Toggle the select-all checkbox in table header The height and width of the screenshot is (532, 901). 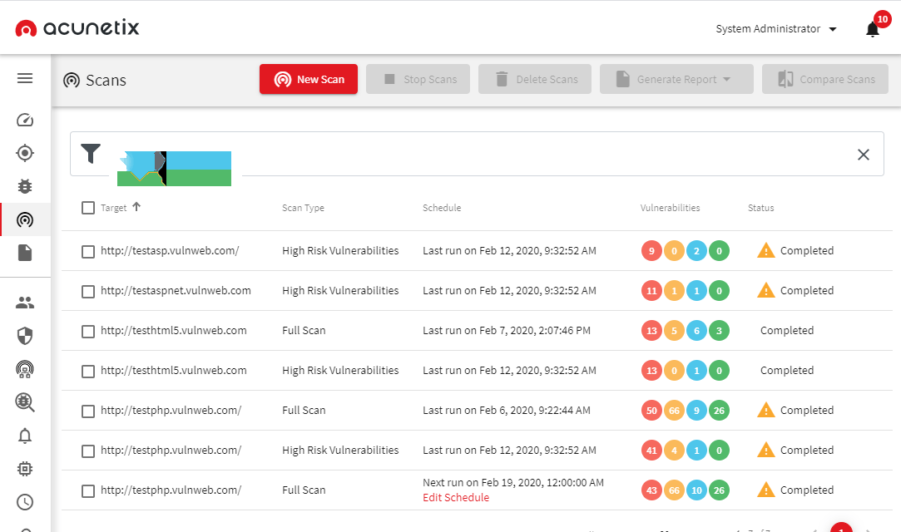click(88, 208)
